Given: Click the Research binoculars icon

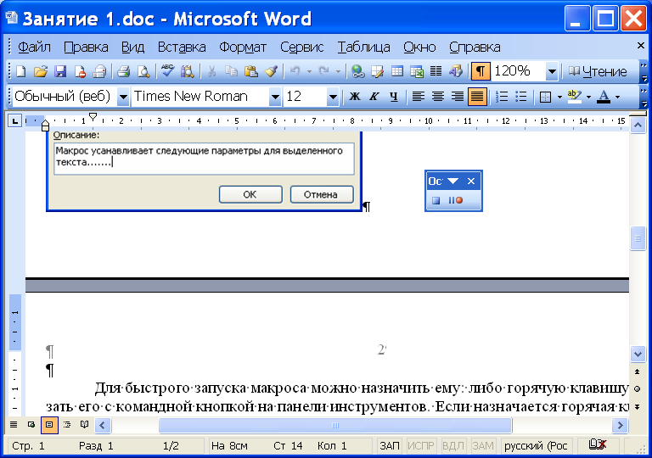Looking at the screenshot, I should pyautogui.click(x=187, y=71).
